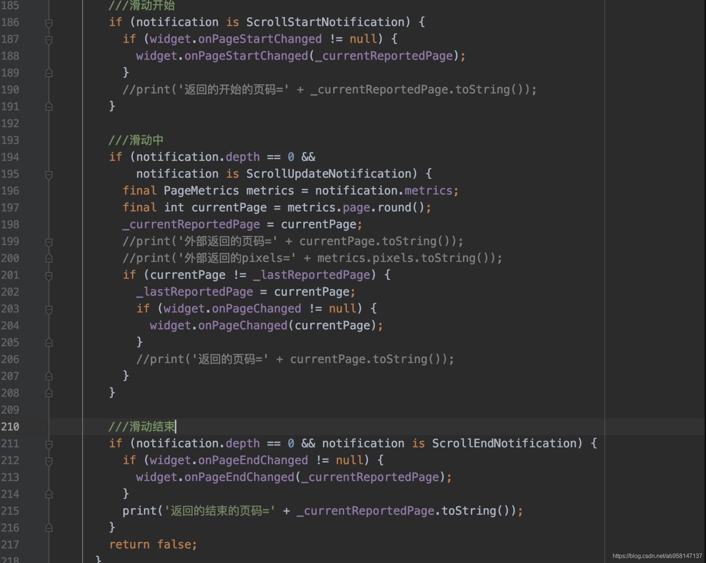This screenshot has width=706, height=563.
Task: Click on ScrollStartNotification in line 186
Action: pyautogui.click(x=326, y=22)
